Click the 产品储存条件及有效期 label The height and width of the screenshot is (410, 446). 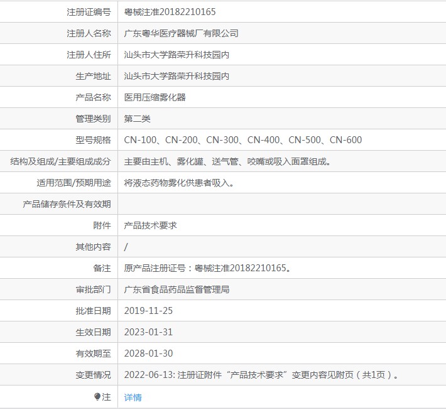click(x=67, y=204)
